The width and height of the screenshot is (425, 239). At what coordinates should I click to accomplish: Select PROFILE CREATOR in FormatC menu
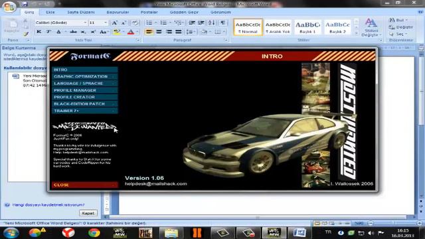[84, 97]
